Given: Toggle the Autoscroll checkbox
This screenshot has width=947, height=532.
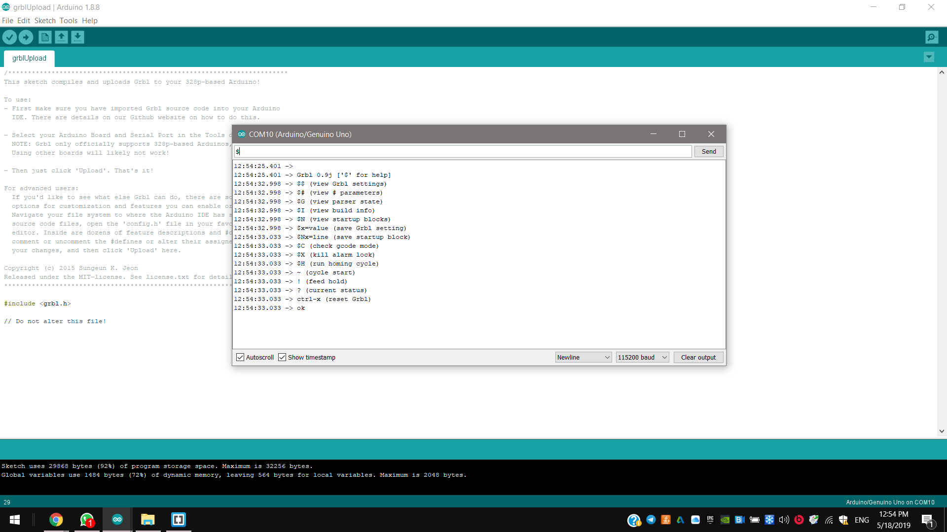Looking at the screenshot, I should tap(240, 357).
